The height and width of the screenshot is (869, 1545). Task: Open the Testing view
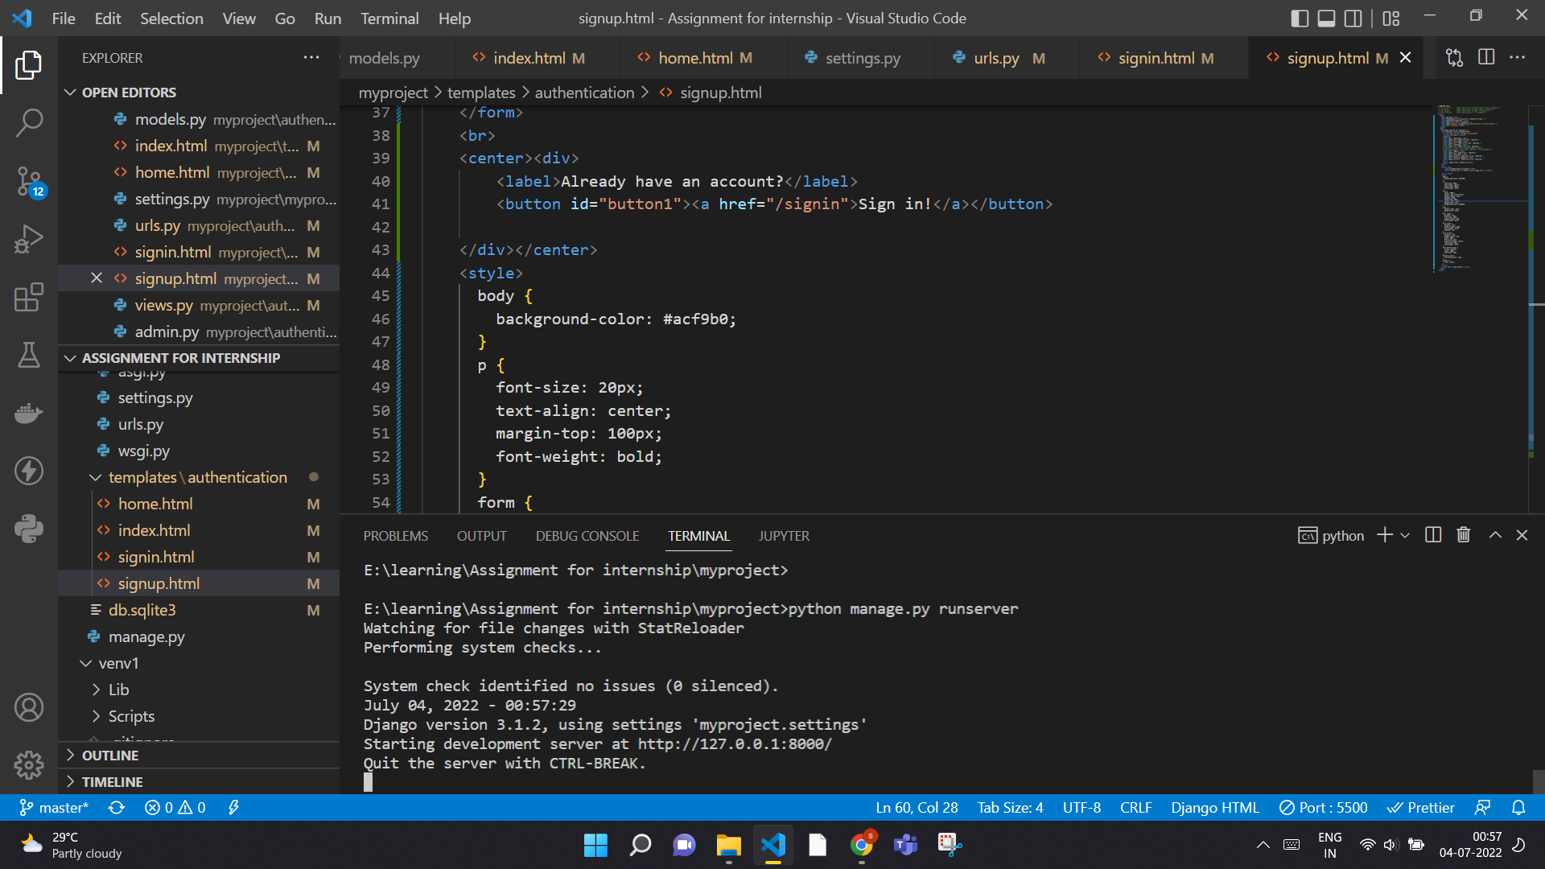(29, 355)
